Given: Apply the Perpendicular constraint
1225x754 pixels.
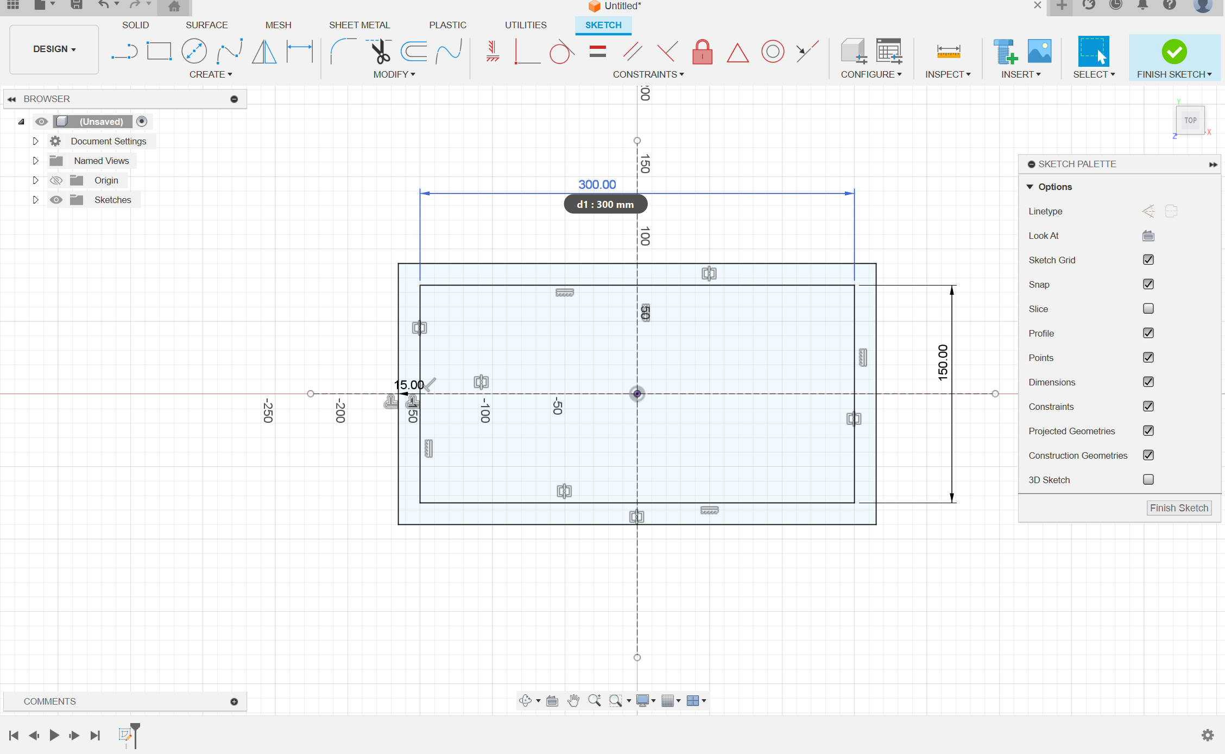Looking at the screenshot, I should coord(667,52).
